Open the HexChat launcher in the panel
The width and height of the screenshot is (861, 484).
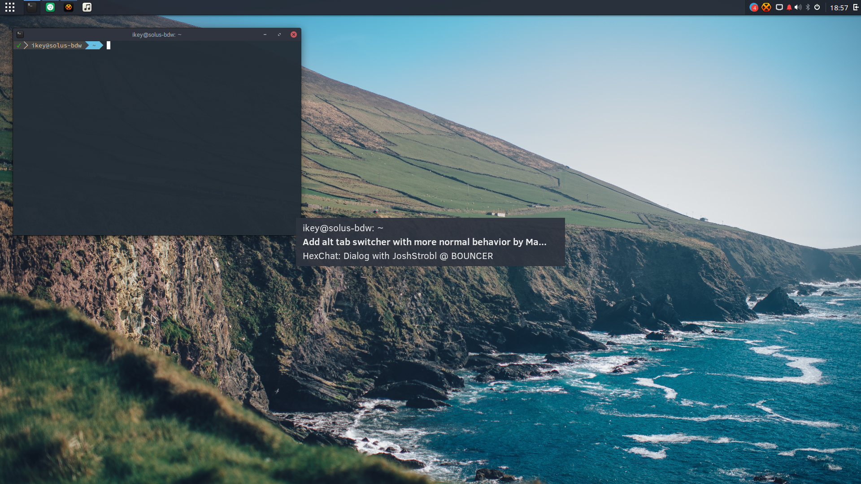[69, 7]
